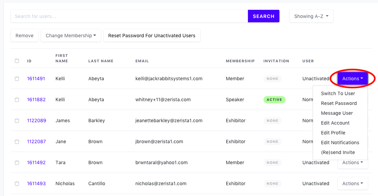Select checkbox for James Barkley row
The height and width of the screenshot is (196, 378).
point(17,121)
